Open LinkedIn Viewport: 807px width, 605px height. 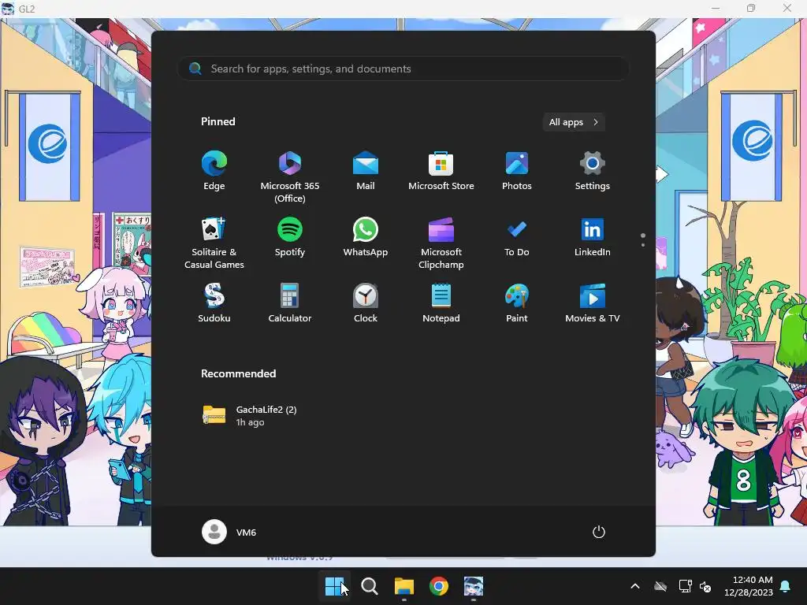tap(593, 237)
